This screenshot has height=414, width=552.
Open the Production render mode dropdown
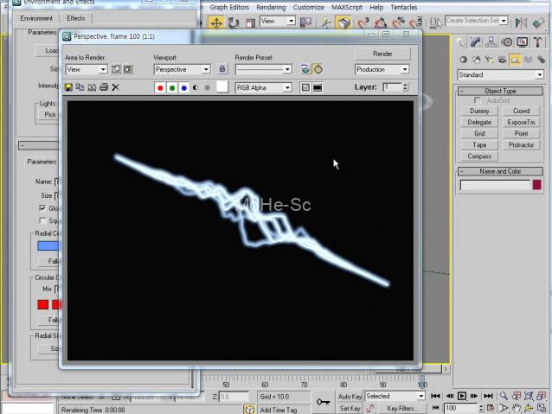point(382,69)
